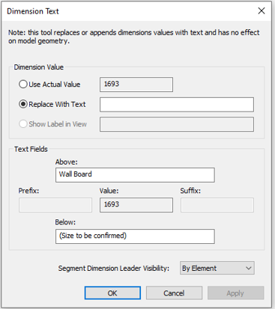The height and width of the screenshot is (309, 275).
Task: Click the Suffix: label
Action: (190, 191)
